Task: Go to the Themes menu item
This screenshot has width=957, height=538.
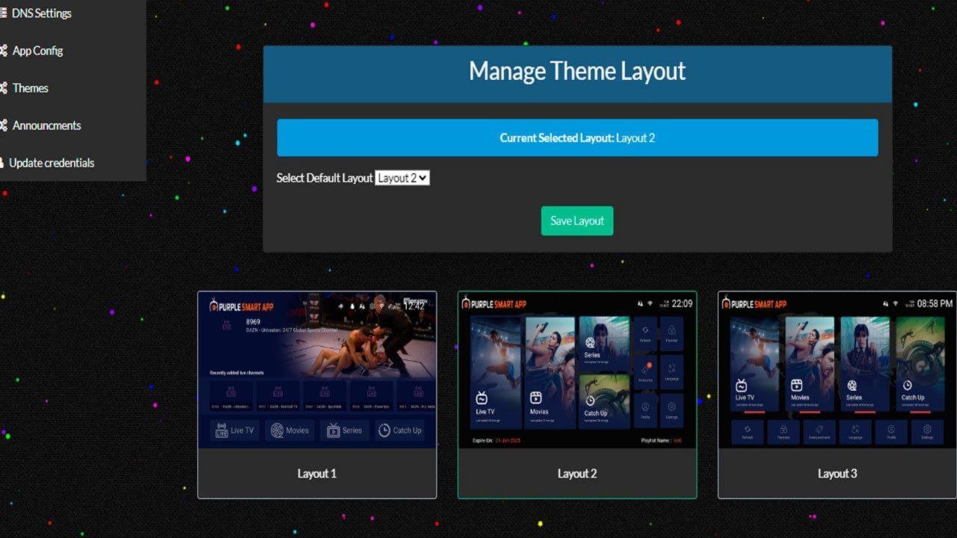Action: pyautogui.click(x=31, y=88)
